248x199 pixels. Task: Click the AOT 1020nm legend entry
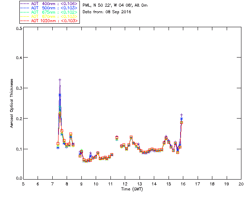pyautogui.click(x=49, y=21)
